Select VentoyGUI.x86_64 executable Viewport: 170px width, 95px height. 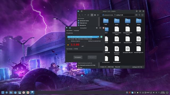point(127,50)
